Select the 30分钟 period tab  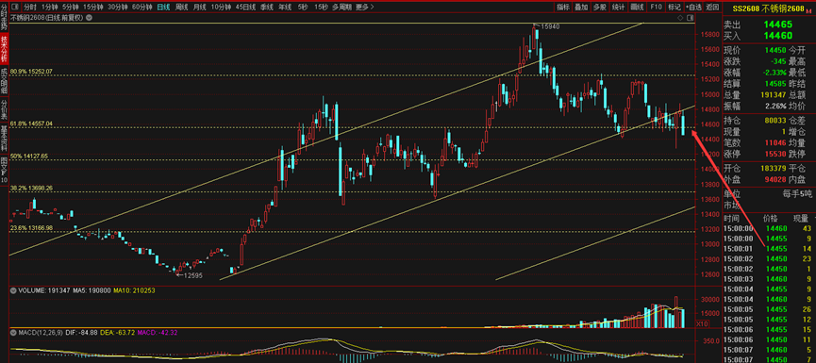coord(118,7)
